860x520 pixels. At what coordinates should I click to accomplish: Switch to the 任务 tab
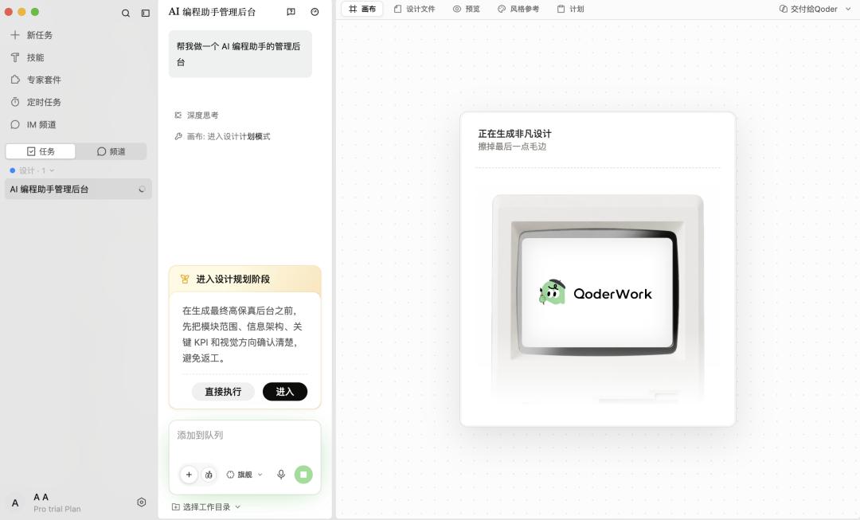tap(41, 151)
